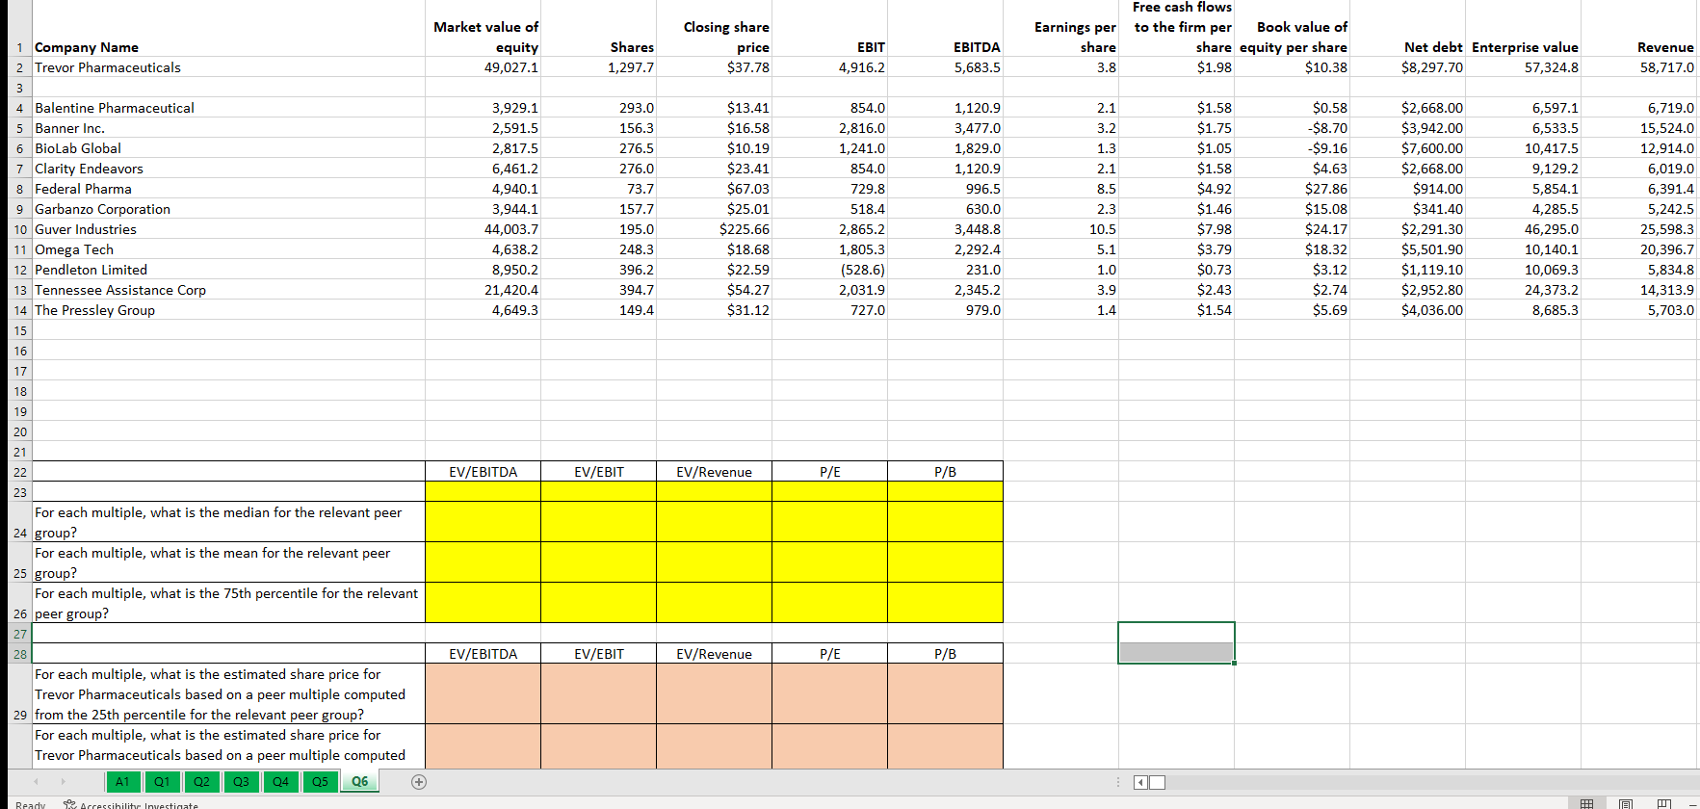Select row header 27
The width and height of the screenshot is (1700, 809).
point(19,634)
